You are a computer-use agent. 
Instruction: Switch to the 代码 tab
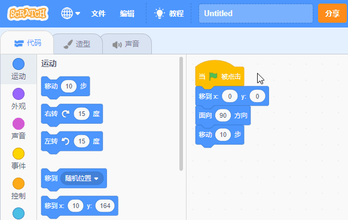tap(28, 43)
